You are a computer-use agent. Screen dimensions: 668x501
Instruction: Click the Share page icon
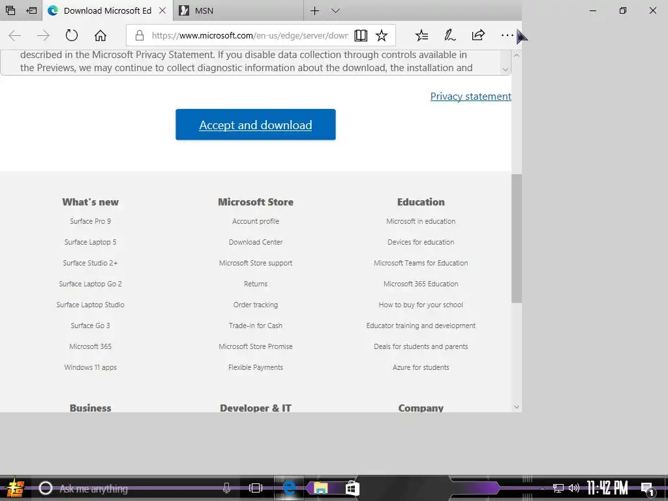(478, 35)
